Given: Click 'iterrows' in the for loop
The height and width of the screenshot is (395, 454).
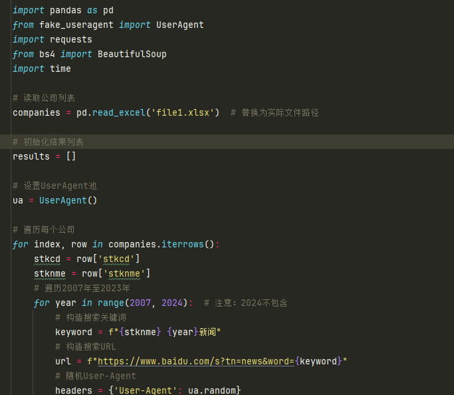Looking at the screenshot, I should [x=183, y=245].
